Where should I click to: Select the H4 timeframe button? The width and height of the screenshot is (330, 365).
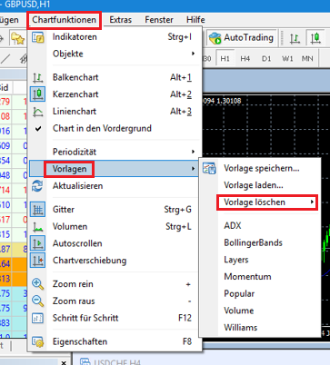pos(245,58)
